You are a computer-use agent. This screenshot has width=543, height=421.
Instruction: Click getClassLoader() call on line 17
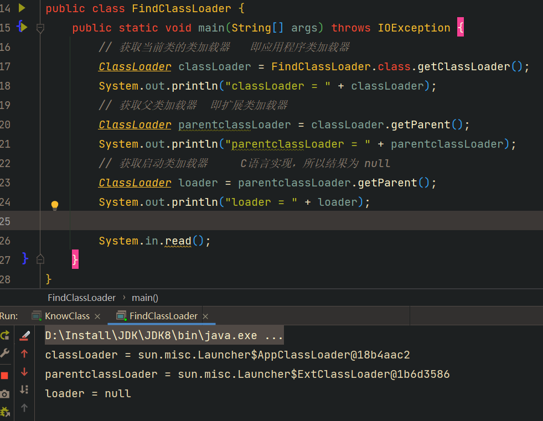tap(470, 66)
